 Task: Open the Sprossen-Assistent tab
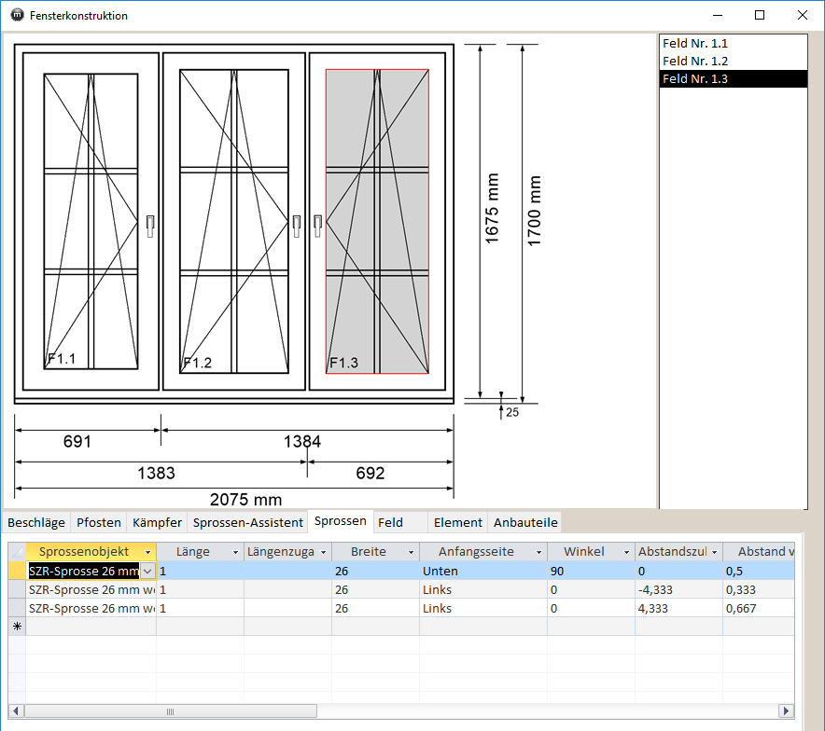click(248, 522)
